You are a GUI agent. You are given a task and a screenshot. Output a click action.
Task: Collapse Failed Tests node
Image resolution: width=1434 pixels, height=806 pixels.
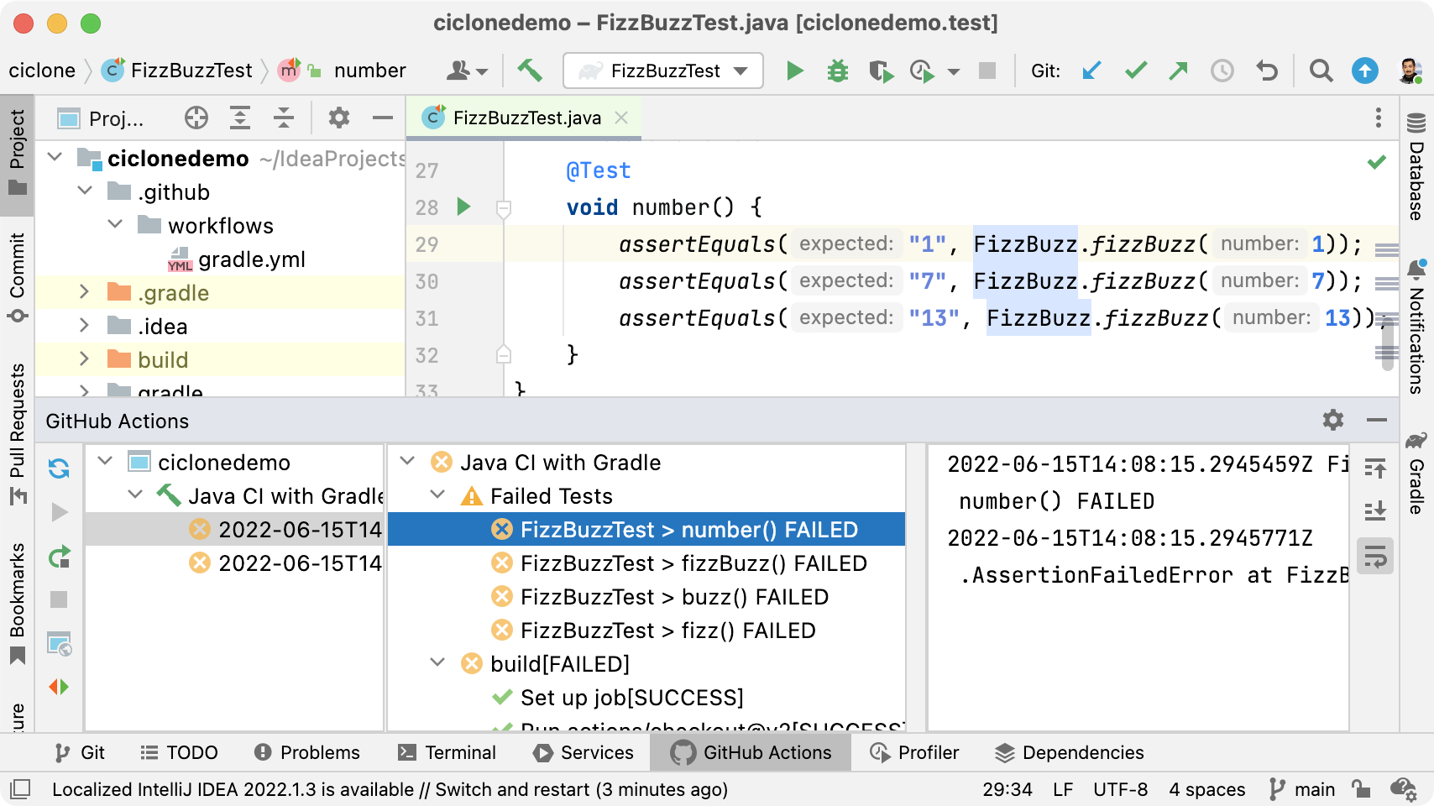point(437,495)
